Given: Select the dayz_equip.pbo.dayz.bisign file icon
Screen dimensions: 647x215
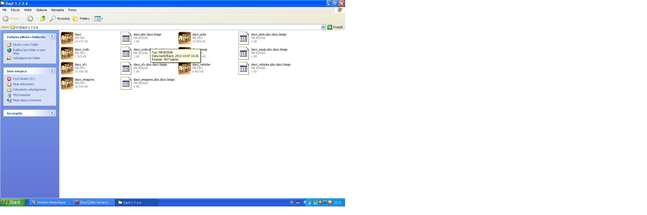Looking at the screenshot, I should pos(243,53).
